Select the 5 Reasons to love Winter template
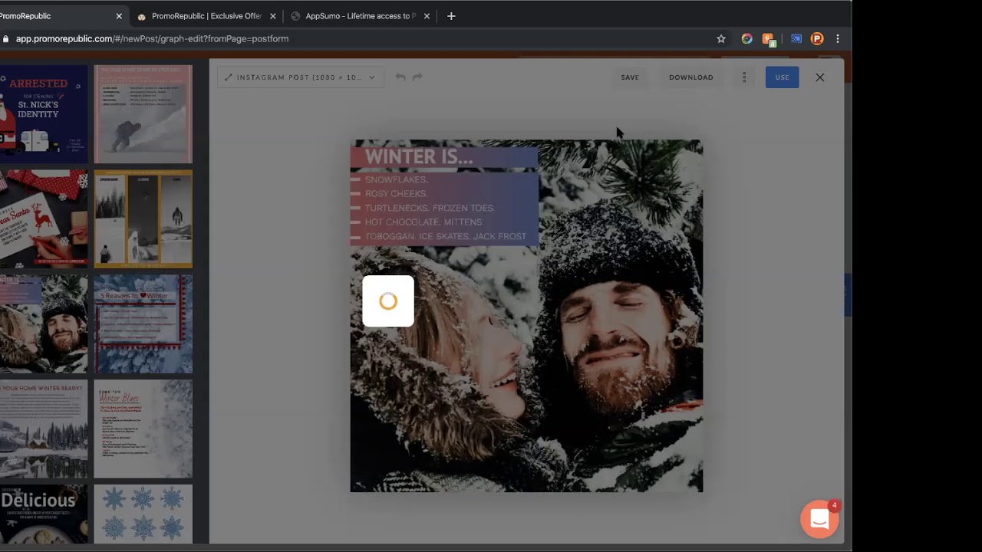 click(143, 324)
